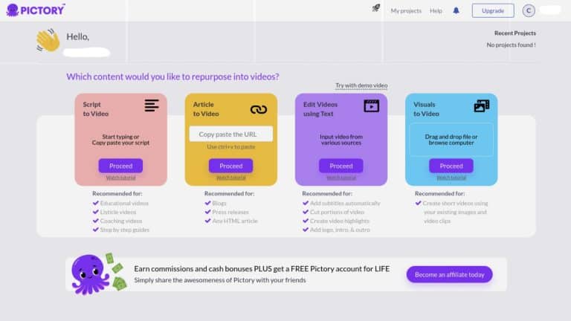Click the Press releases recommendation
571x321 pixels.
point(230,212)
